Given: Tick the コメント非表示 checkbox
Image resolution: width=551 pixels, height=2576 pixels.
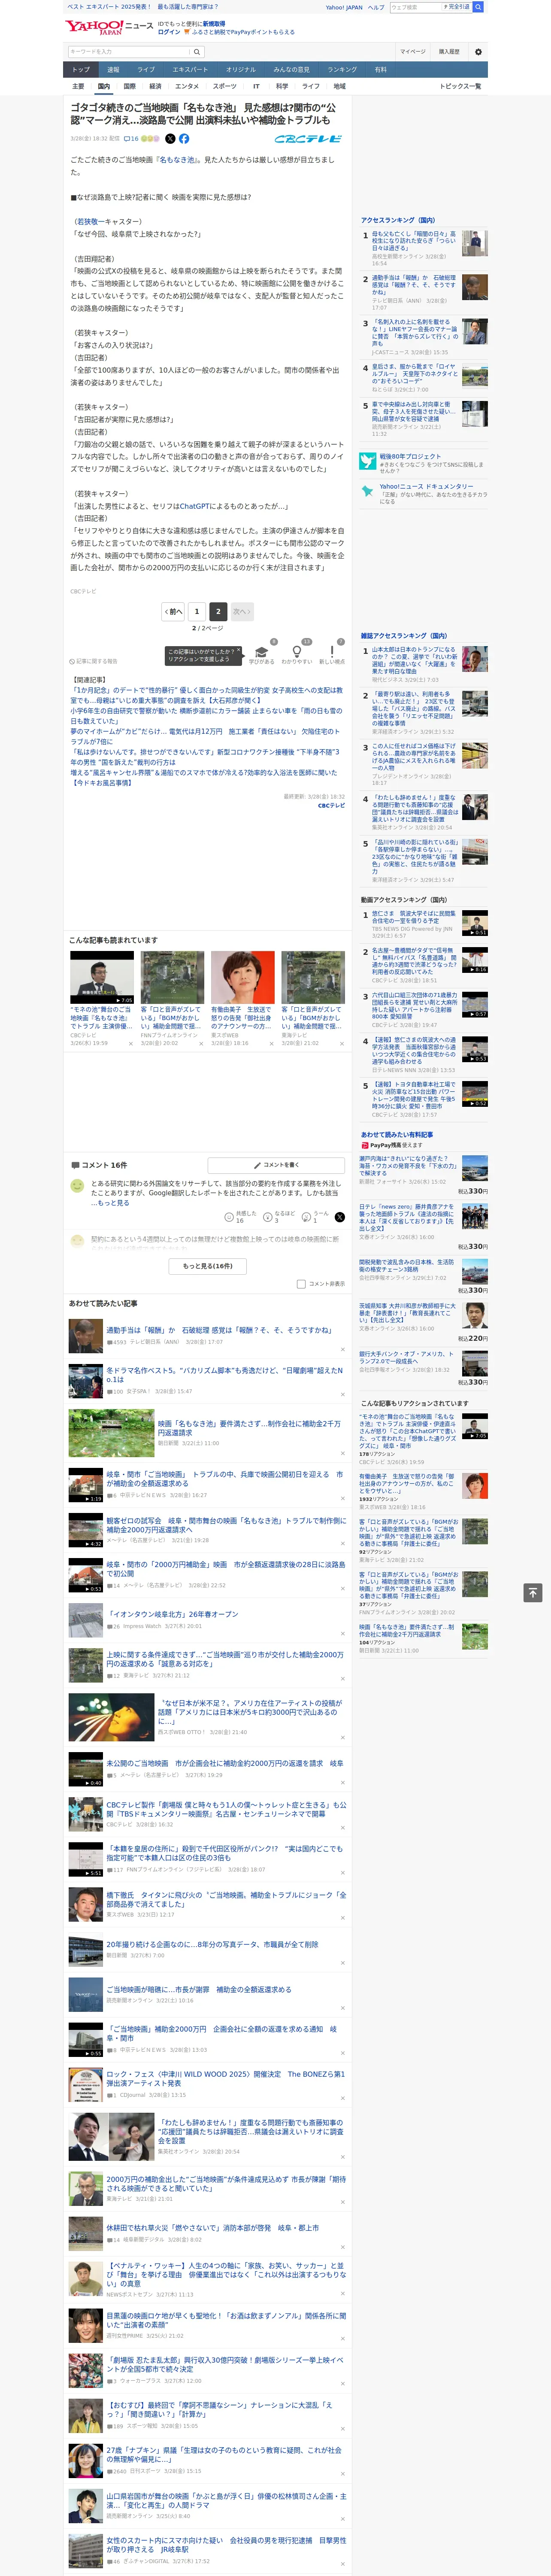Looking at the screenshot, I should (x=301, y=1284).
